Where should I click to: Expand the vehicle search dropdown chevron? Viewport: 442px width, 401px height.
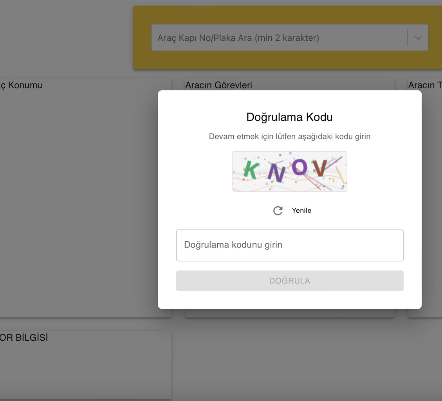click(418, 38)
